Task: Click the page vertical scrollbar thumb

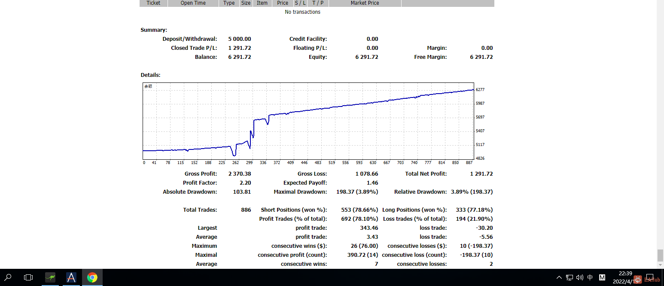Action: pyautogui.click(x=660, y=255)
